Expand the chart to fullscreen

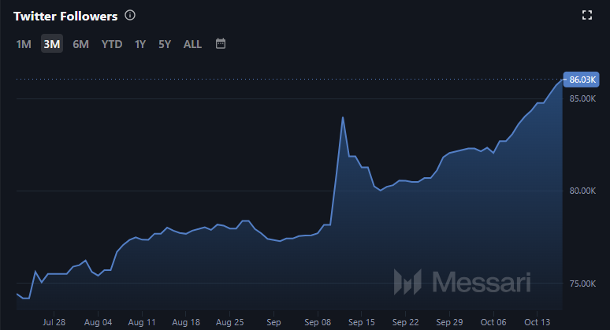pyautogui.click(x=586, y=16)
